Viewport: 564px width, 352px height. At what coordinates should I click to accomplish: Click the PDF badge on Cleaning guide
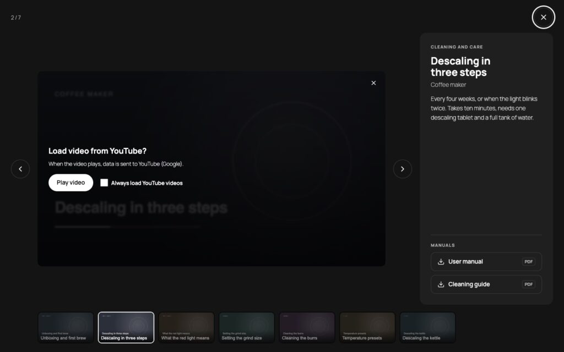tap(528, 284)
